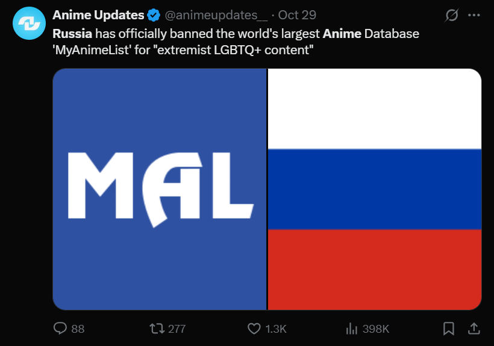Click the share post icon
This screenshot has width=494, height=346.
[474, 329]
